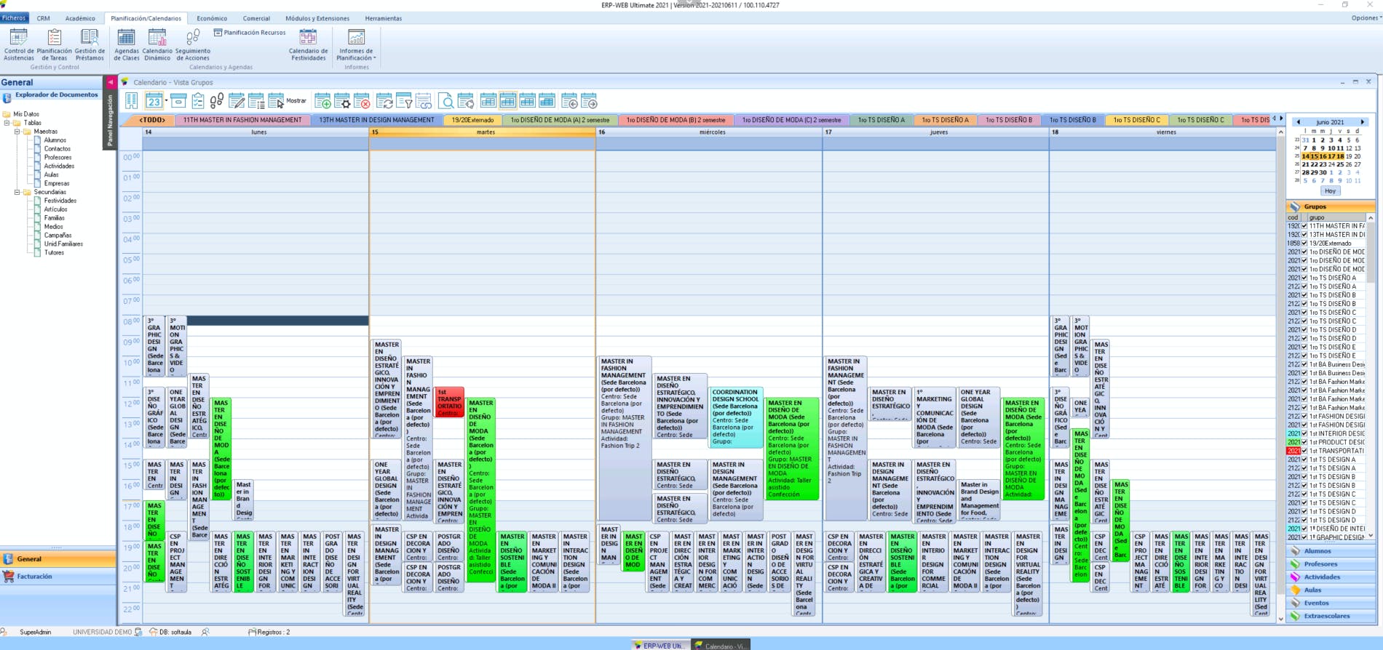Click the next period arrow calendar icon
Viewport: 1383px width, 650px height.
pyautogui.click(x=589, y=101)
